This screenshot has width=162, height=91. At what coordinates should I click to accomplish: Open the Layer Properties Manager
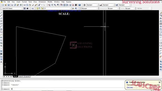[x=33, y=8]
